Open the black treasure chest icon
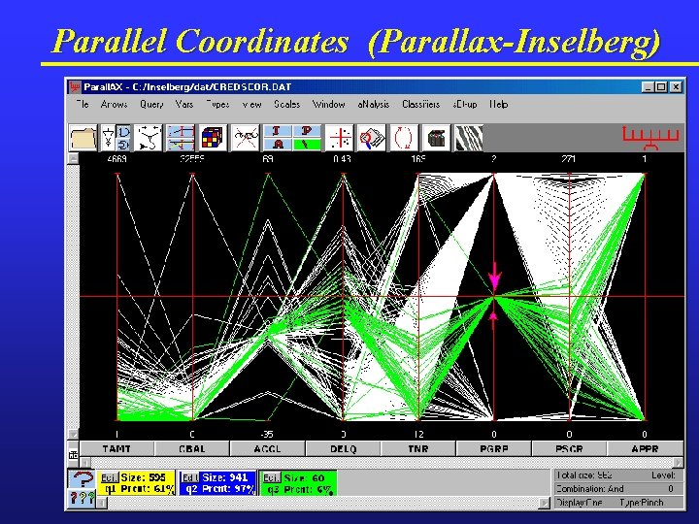This screenshot has width=699, height=524. click(x=437, y=138)
